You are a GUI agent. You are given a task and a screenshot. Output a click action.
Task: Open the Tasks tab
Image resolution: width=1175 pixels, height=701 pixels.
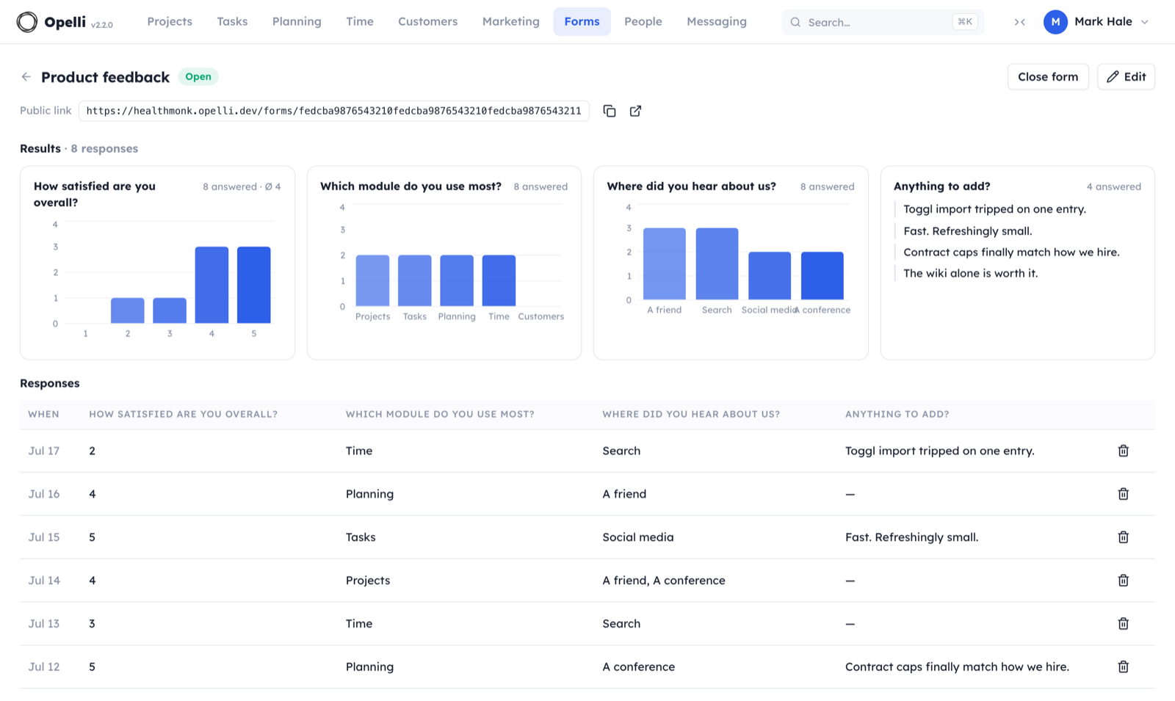(x=232, y=22)
